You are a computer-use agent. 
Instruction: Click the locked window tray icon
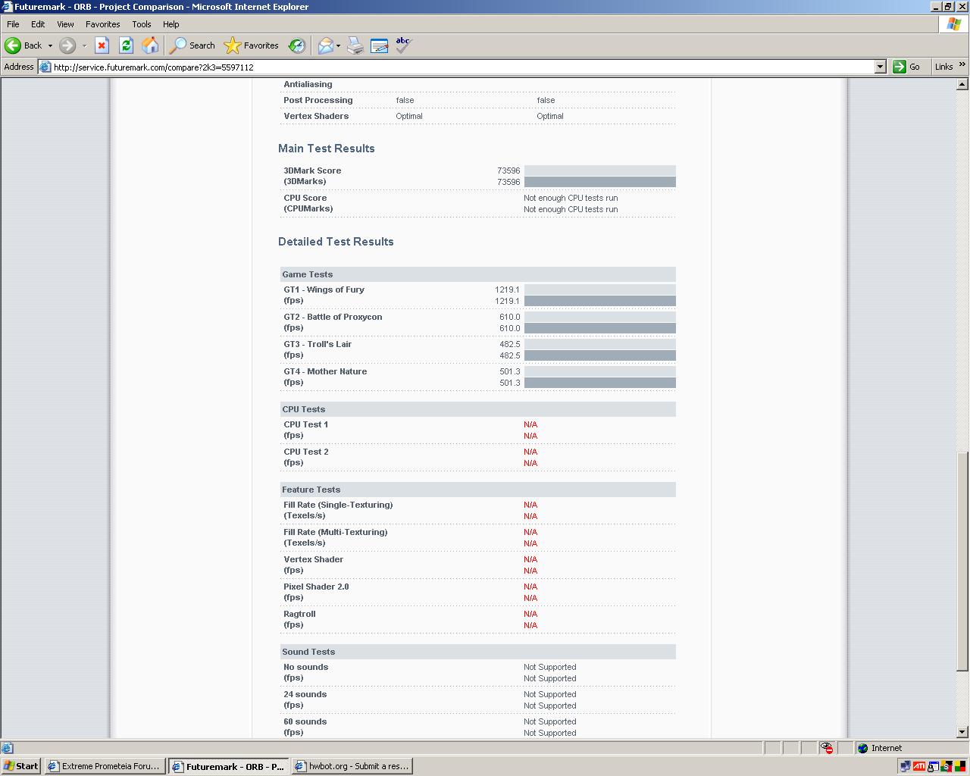(x=933, y=766)
